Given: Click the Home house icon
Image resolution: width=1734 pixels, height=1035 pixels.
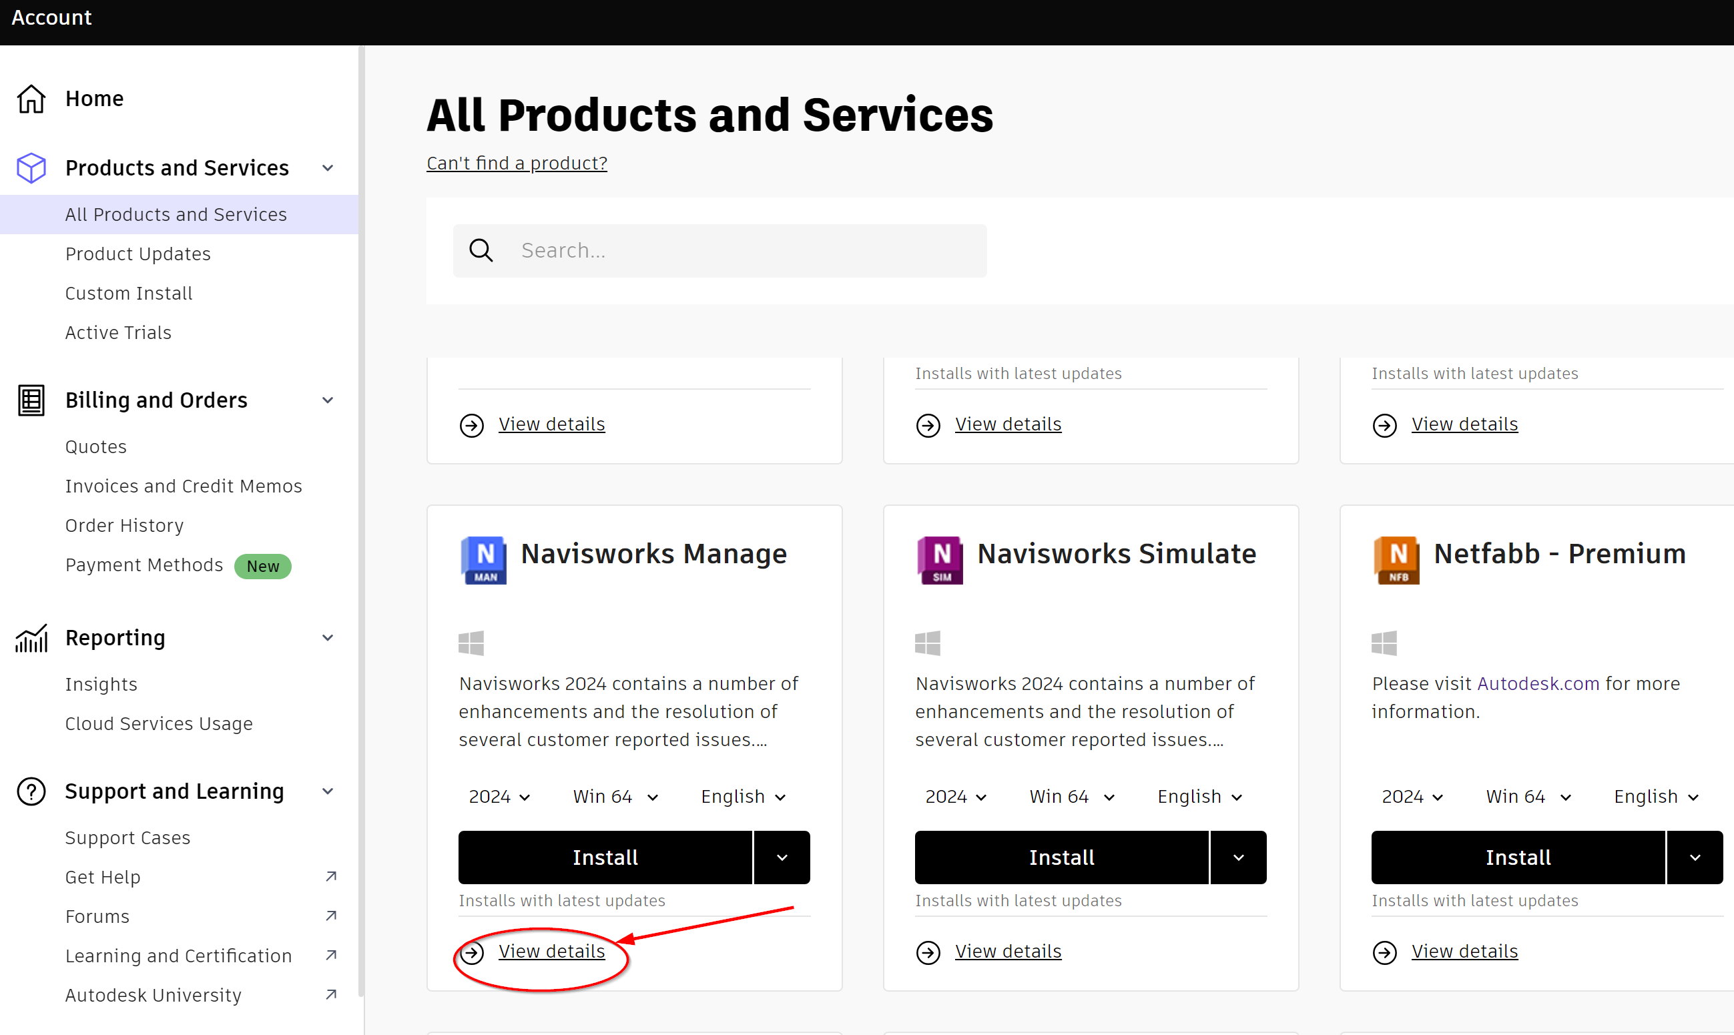Looking at the screenshot, I should 31,98.
